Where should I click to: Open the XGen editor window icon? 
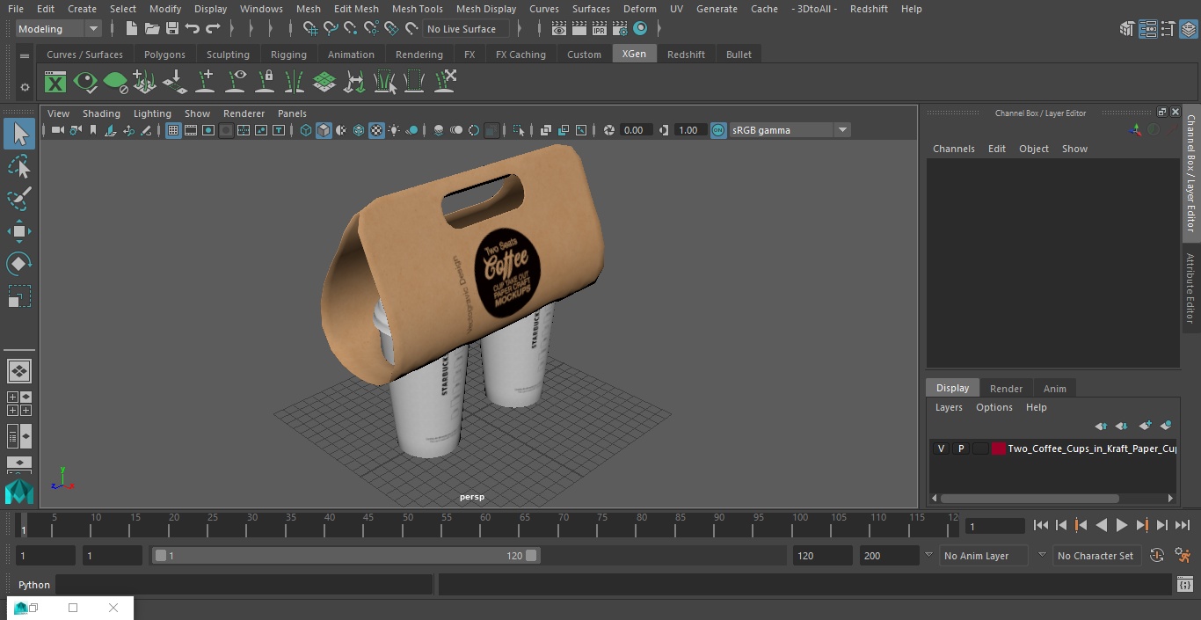tap(55, 83)
